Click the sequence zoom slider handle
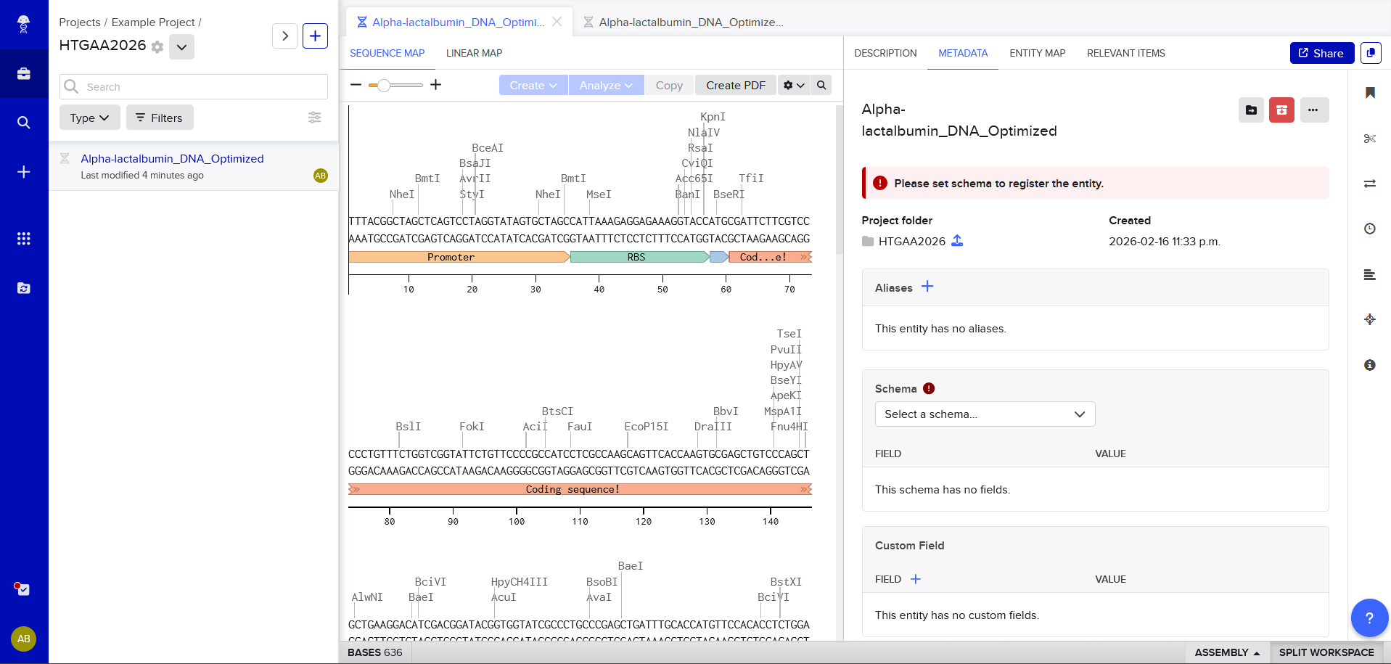This screenshot has height=664, width=1391. [384, 85]
